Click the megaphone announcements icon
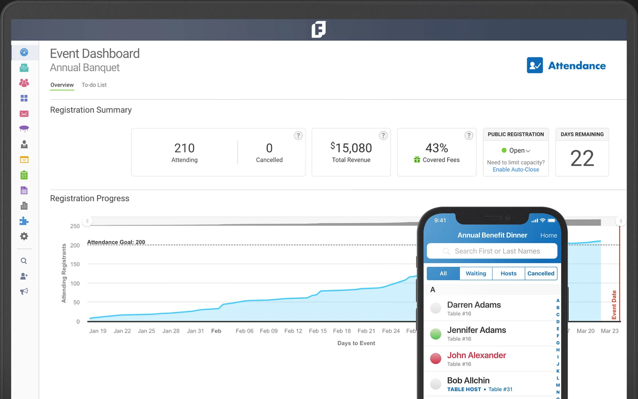Image resolution: width=638 pixels, height=399 pixels. point(24,291)
